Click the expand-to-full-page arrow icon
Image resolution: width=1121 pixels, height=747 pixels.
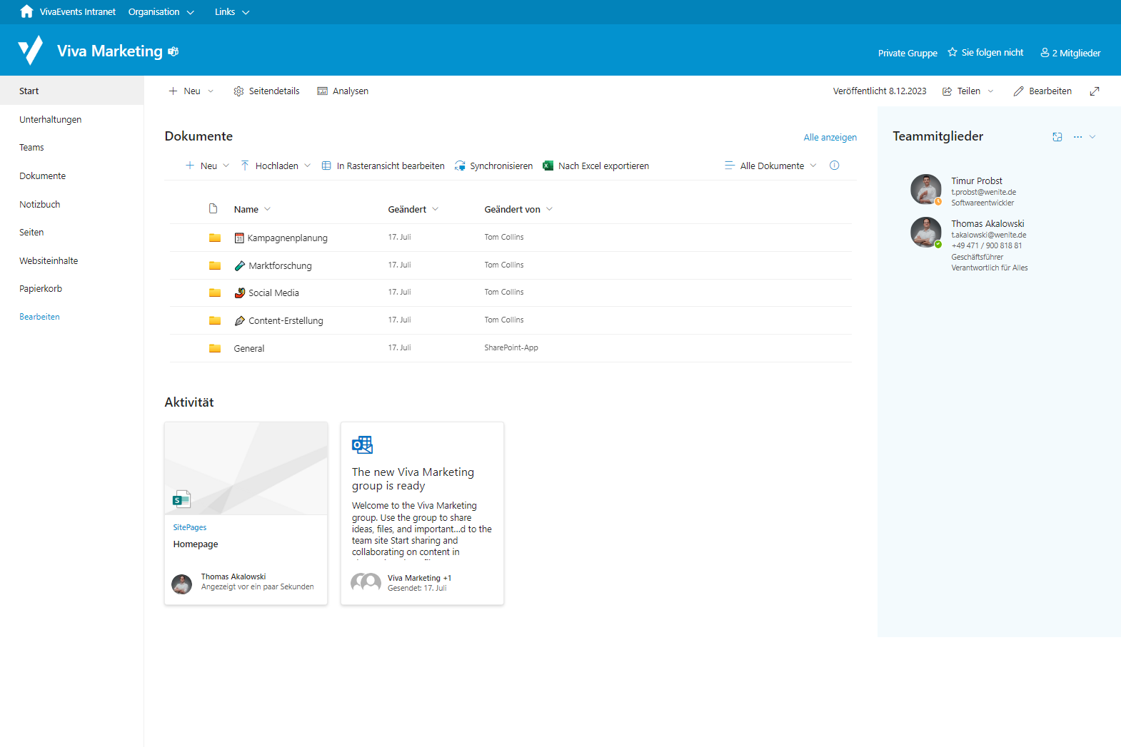click(1095, 91)
